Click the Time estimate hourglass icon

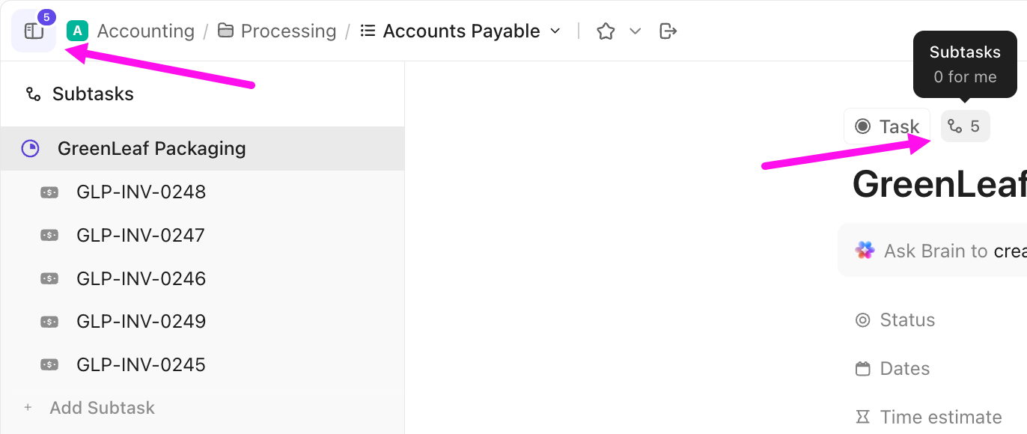864,417
